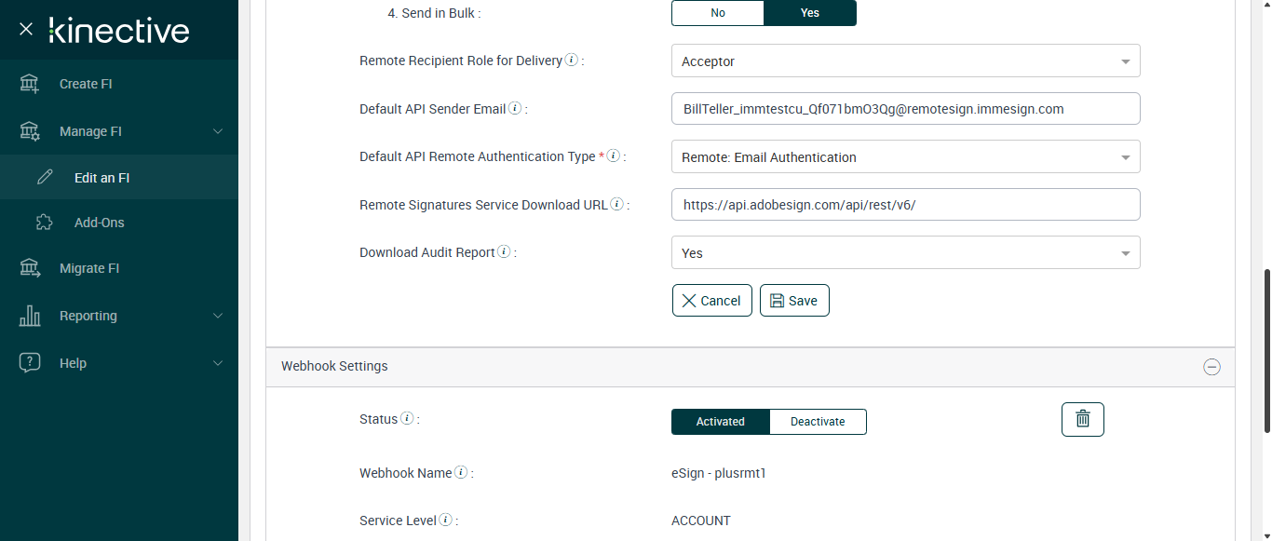The width and height of the screenshot is (1272, 541).
Task: Collapse the Webhook Settings section
Action: pos(1211,367)
